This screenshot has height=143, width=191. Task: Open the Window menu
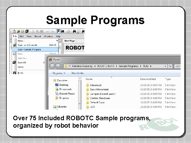[x=48, y=36]
